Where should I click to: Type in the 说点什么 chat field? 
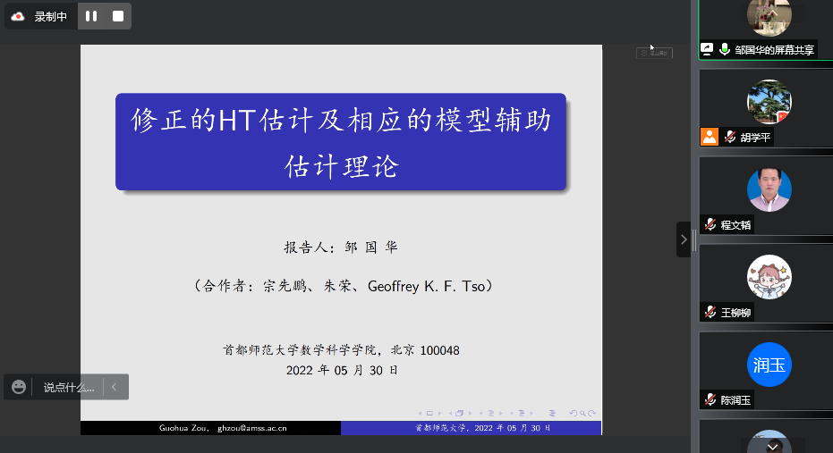[x=68, y=387]
